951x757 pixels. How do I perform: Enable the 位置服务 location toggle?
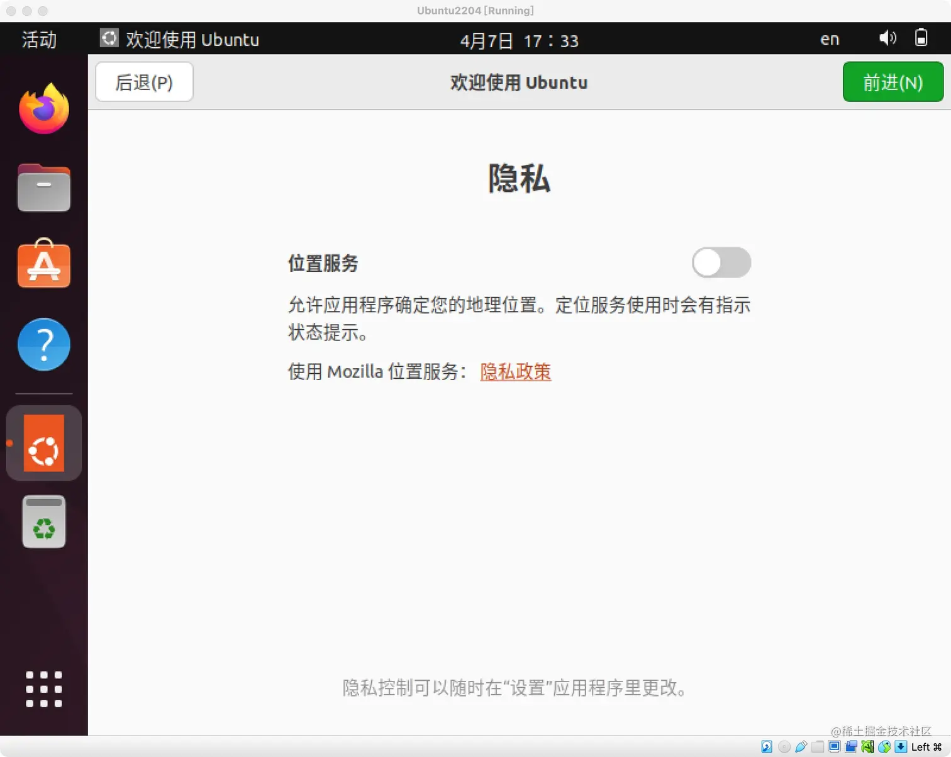click(721, 262)
